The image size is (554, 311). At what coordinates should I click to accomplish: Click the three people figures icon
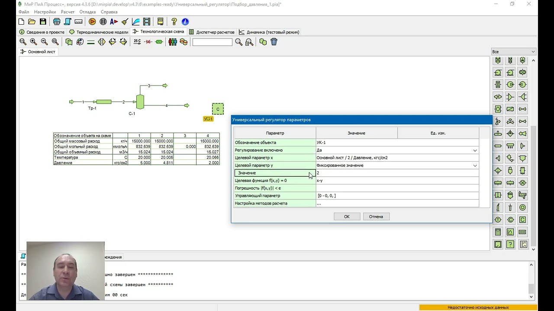pyautogui.click(x=173, y=42)
